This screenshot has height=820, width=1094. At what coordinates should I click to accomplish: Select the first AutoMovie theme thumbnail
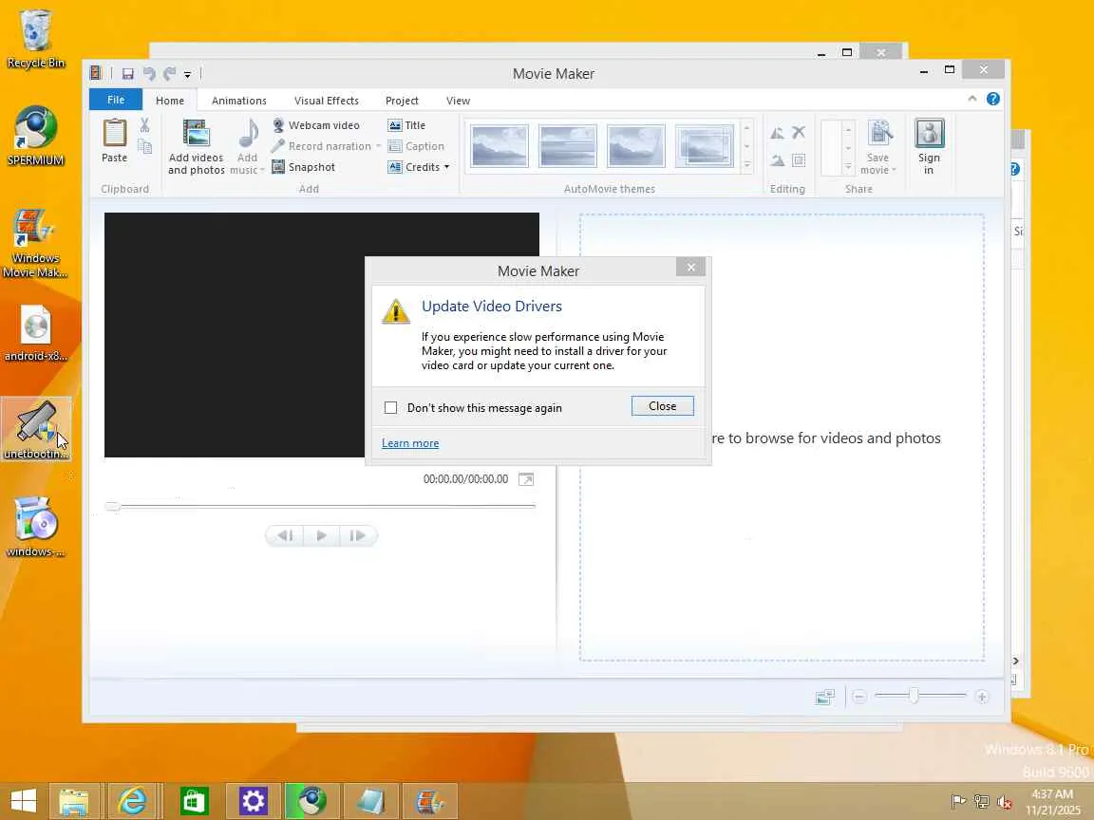point(500,146)
